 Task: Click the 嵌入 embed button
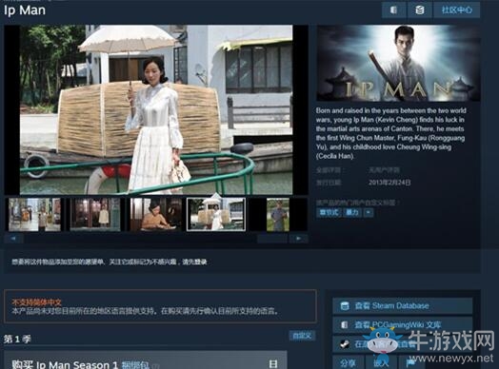click(x=381, y=362)
